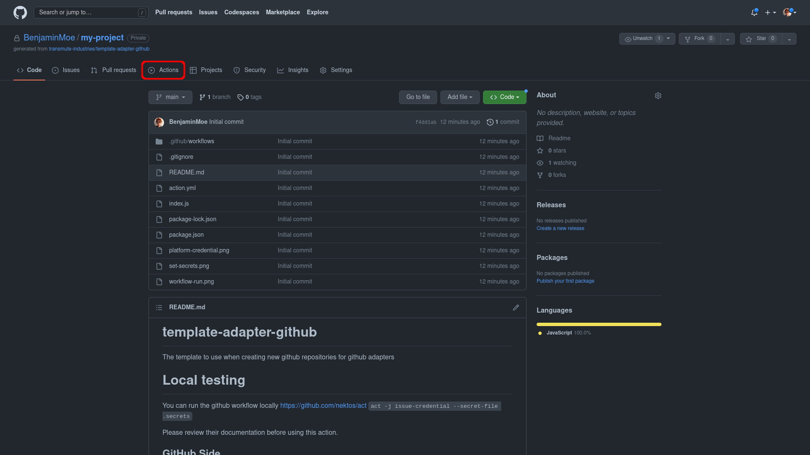Click the file icon beside .gitignore

pos(159,157)
